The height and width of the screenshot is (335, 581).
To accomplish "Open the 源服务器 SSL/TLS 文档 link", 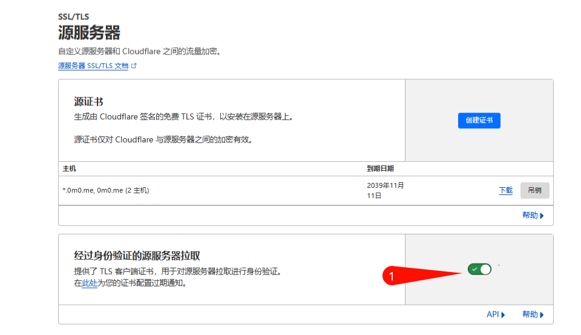I will point(93,65).
